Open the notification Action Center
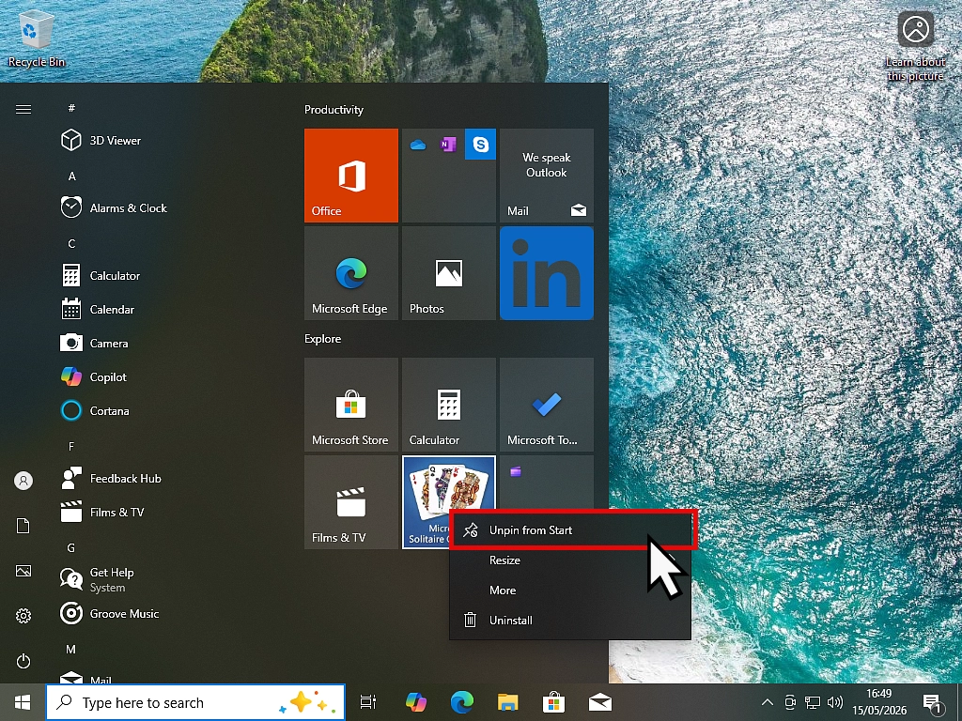This screenshot has width=962, height=721. [932, 702]
